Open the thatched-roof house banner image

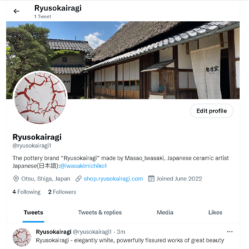tap(123, 60)
